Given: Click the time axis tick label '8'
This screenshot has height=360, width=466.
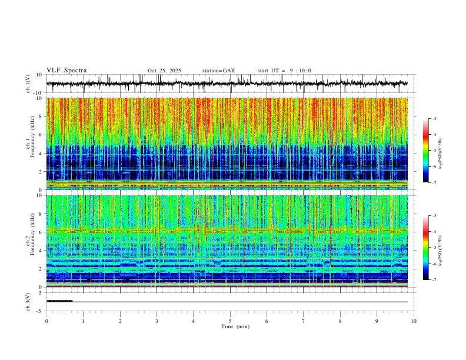Looking at the screenshot, I should pos(340,321).
